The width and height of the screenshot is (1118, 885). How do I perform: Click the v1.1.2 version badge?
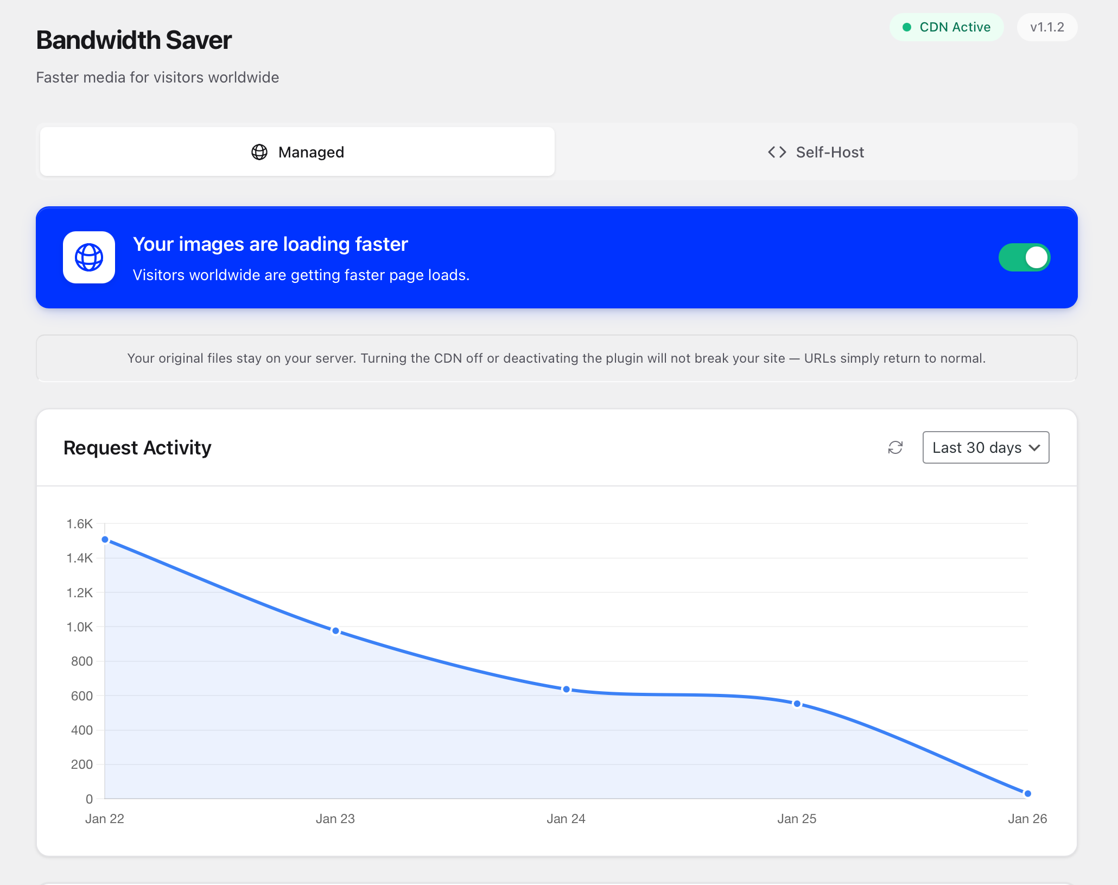tap(1046, 27)
